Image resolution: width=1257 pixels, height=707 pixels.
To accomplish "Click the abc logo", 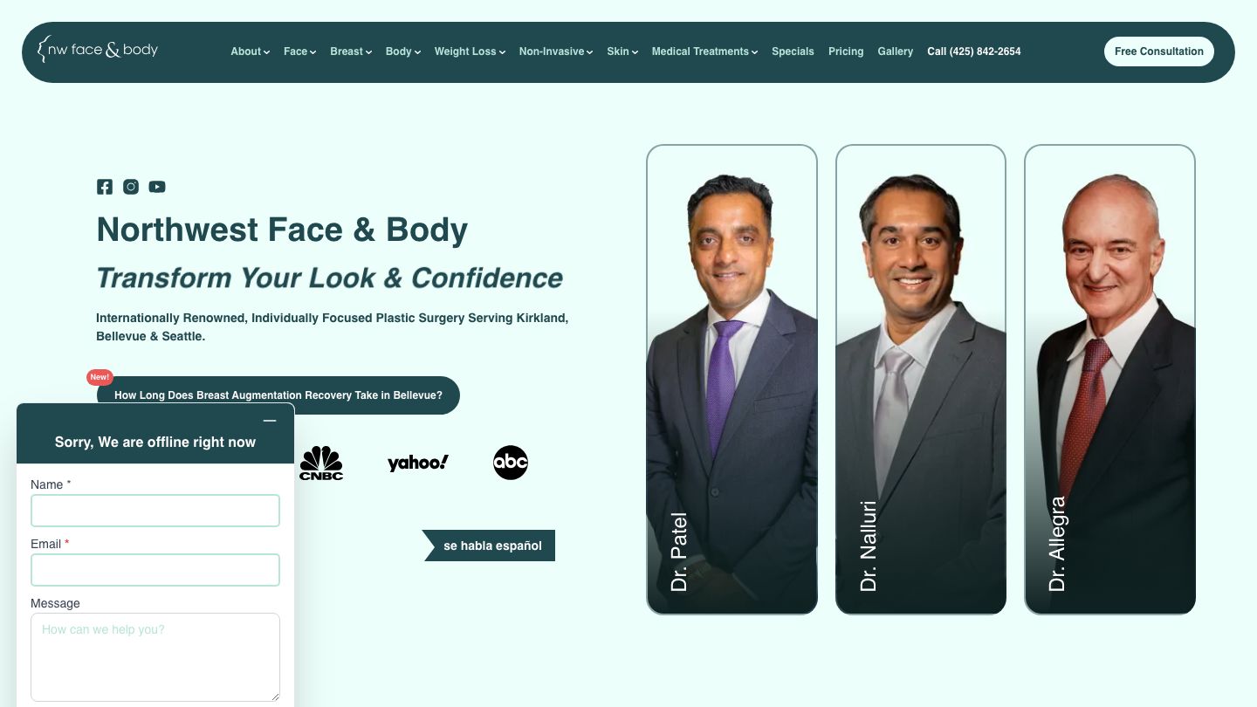I will click(x=511, y=463).
